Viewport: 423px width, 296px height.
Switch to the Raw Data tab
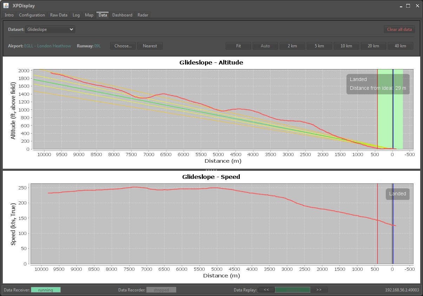[x=59, y=15]
